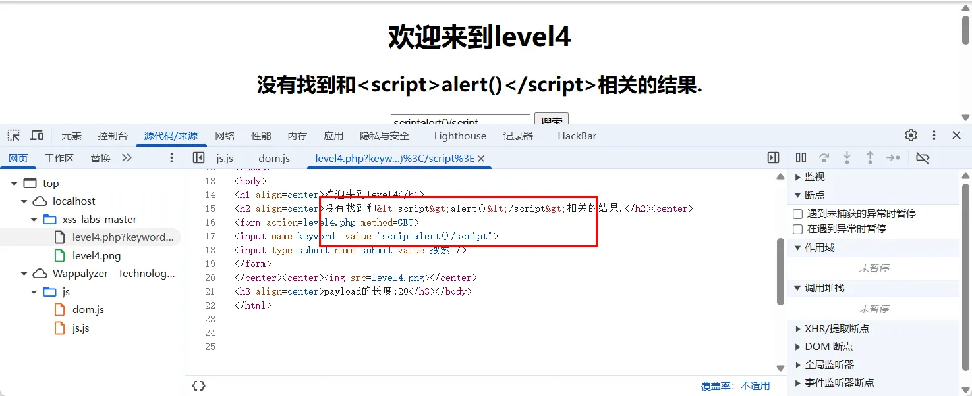This screenshot has height=396, width=972.
Task: Hide the navigator sidebar icon
Action: (x=198, y=158)
